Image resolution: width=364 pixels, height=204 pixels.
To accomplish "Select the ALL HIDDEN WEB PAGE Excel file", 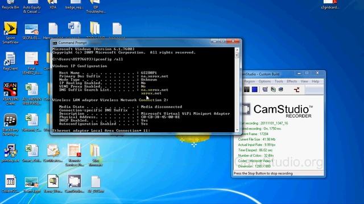I will click(x=32, y=93).
